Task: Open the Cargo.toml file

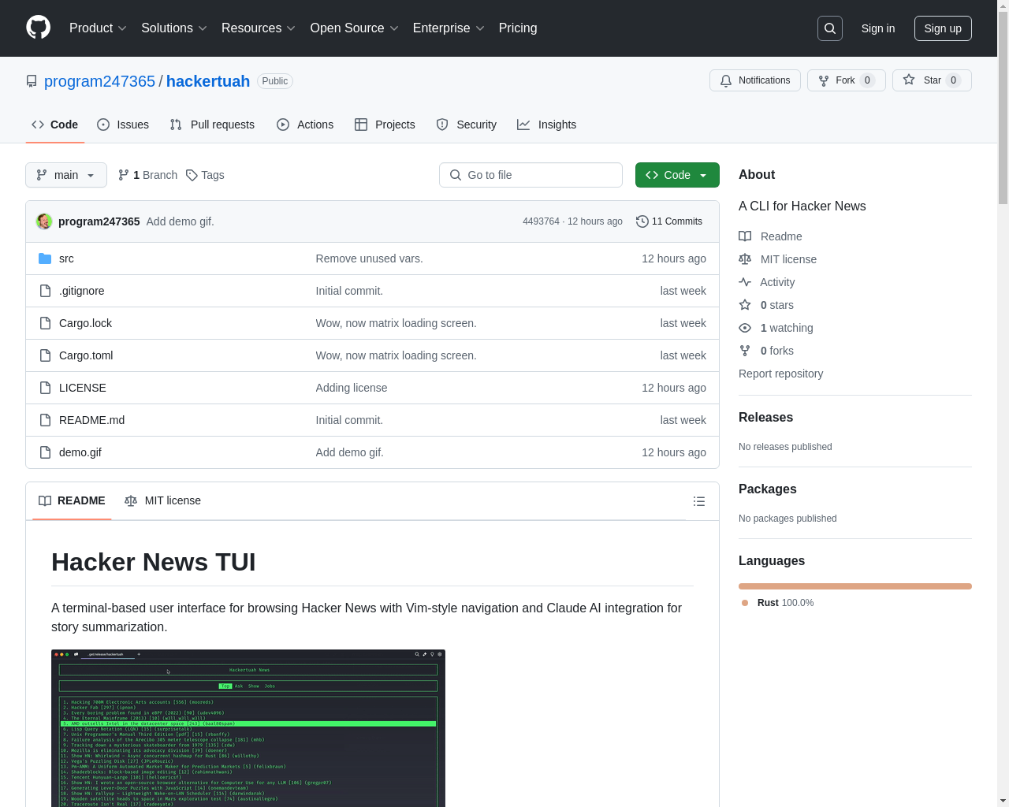Action: coord(86,355)
